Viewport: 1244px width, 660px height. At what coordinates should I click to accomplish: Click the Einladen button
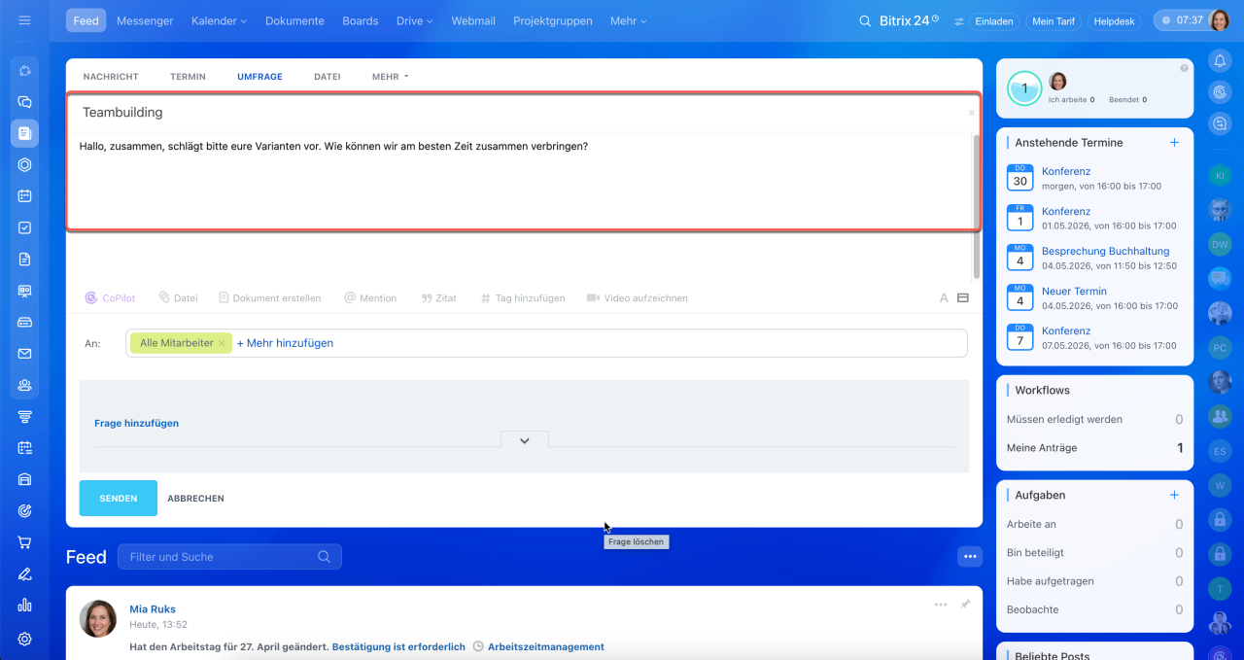coord(994,20)
